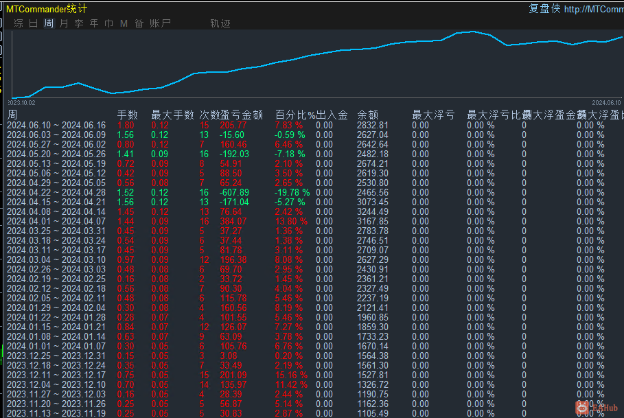Viewport: 624px width, 418px height.
Task: Click the blue equity curve chart
Action: click(x=317, y=65)
